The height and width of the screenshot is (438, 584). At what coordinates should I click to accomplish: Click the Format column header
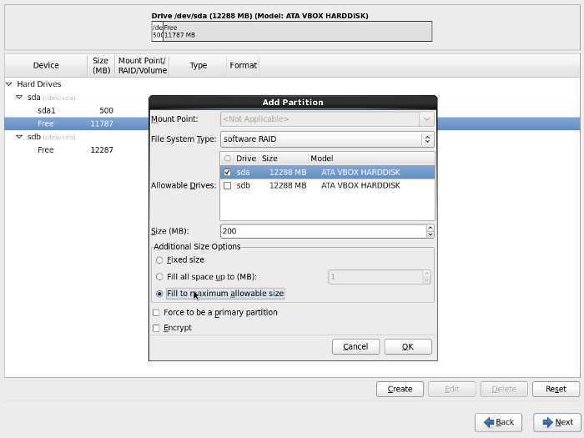[243, 66]
